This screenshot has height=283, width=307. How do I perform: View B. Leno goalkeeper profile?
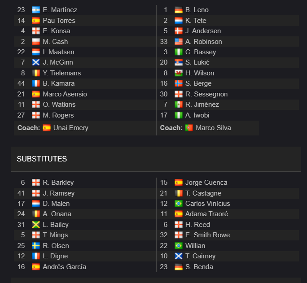point(197,10)
